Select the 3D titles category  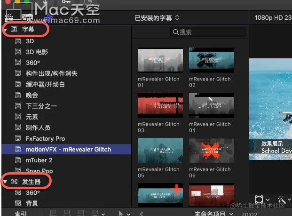[66, 41]
